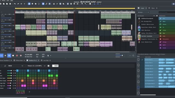Open the Help menu
The width and height of the screenshot is (175, 98).
tap(11, 1)
